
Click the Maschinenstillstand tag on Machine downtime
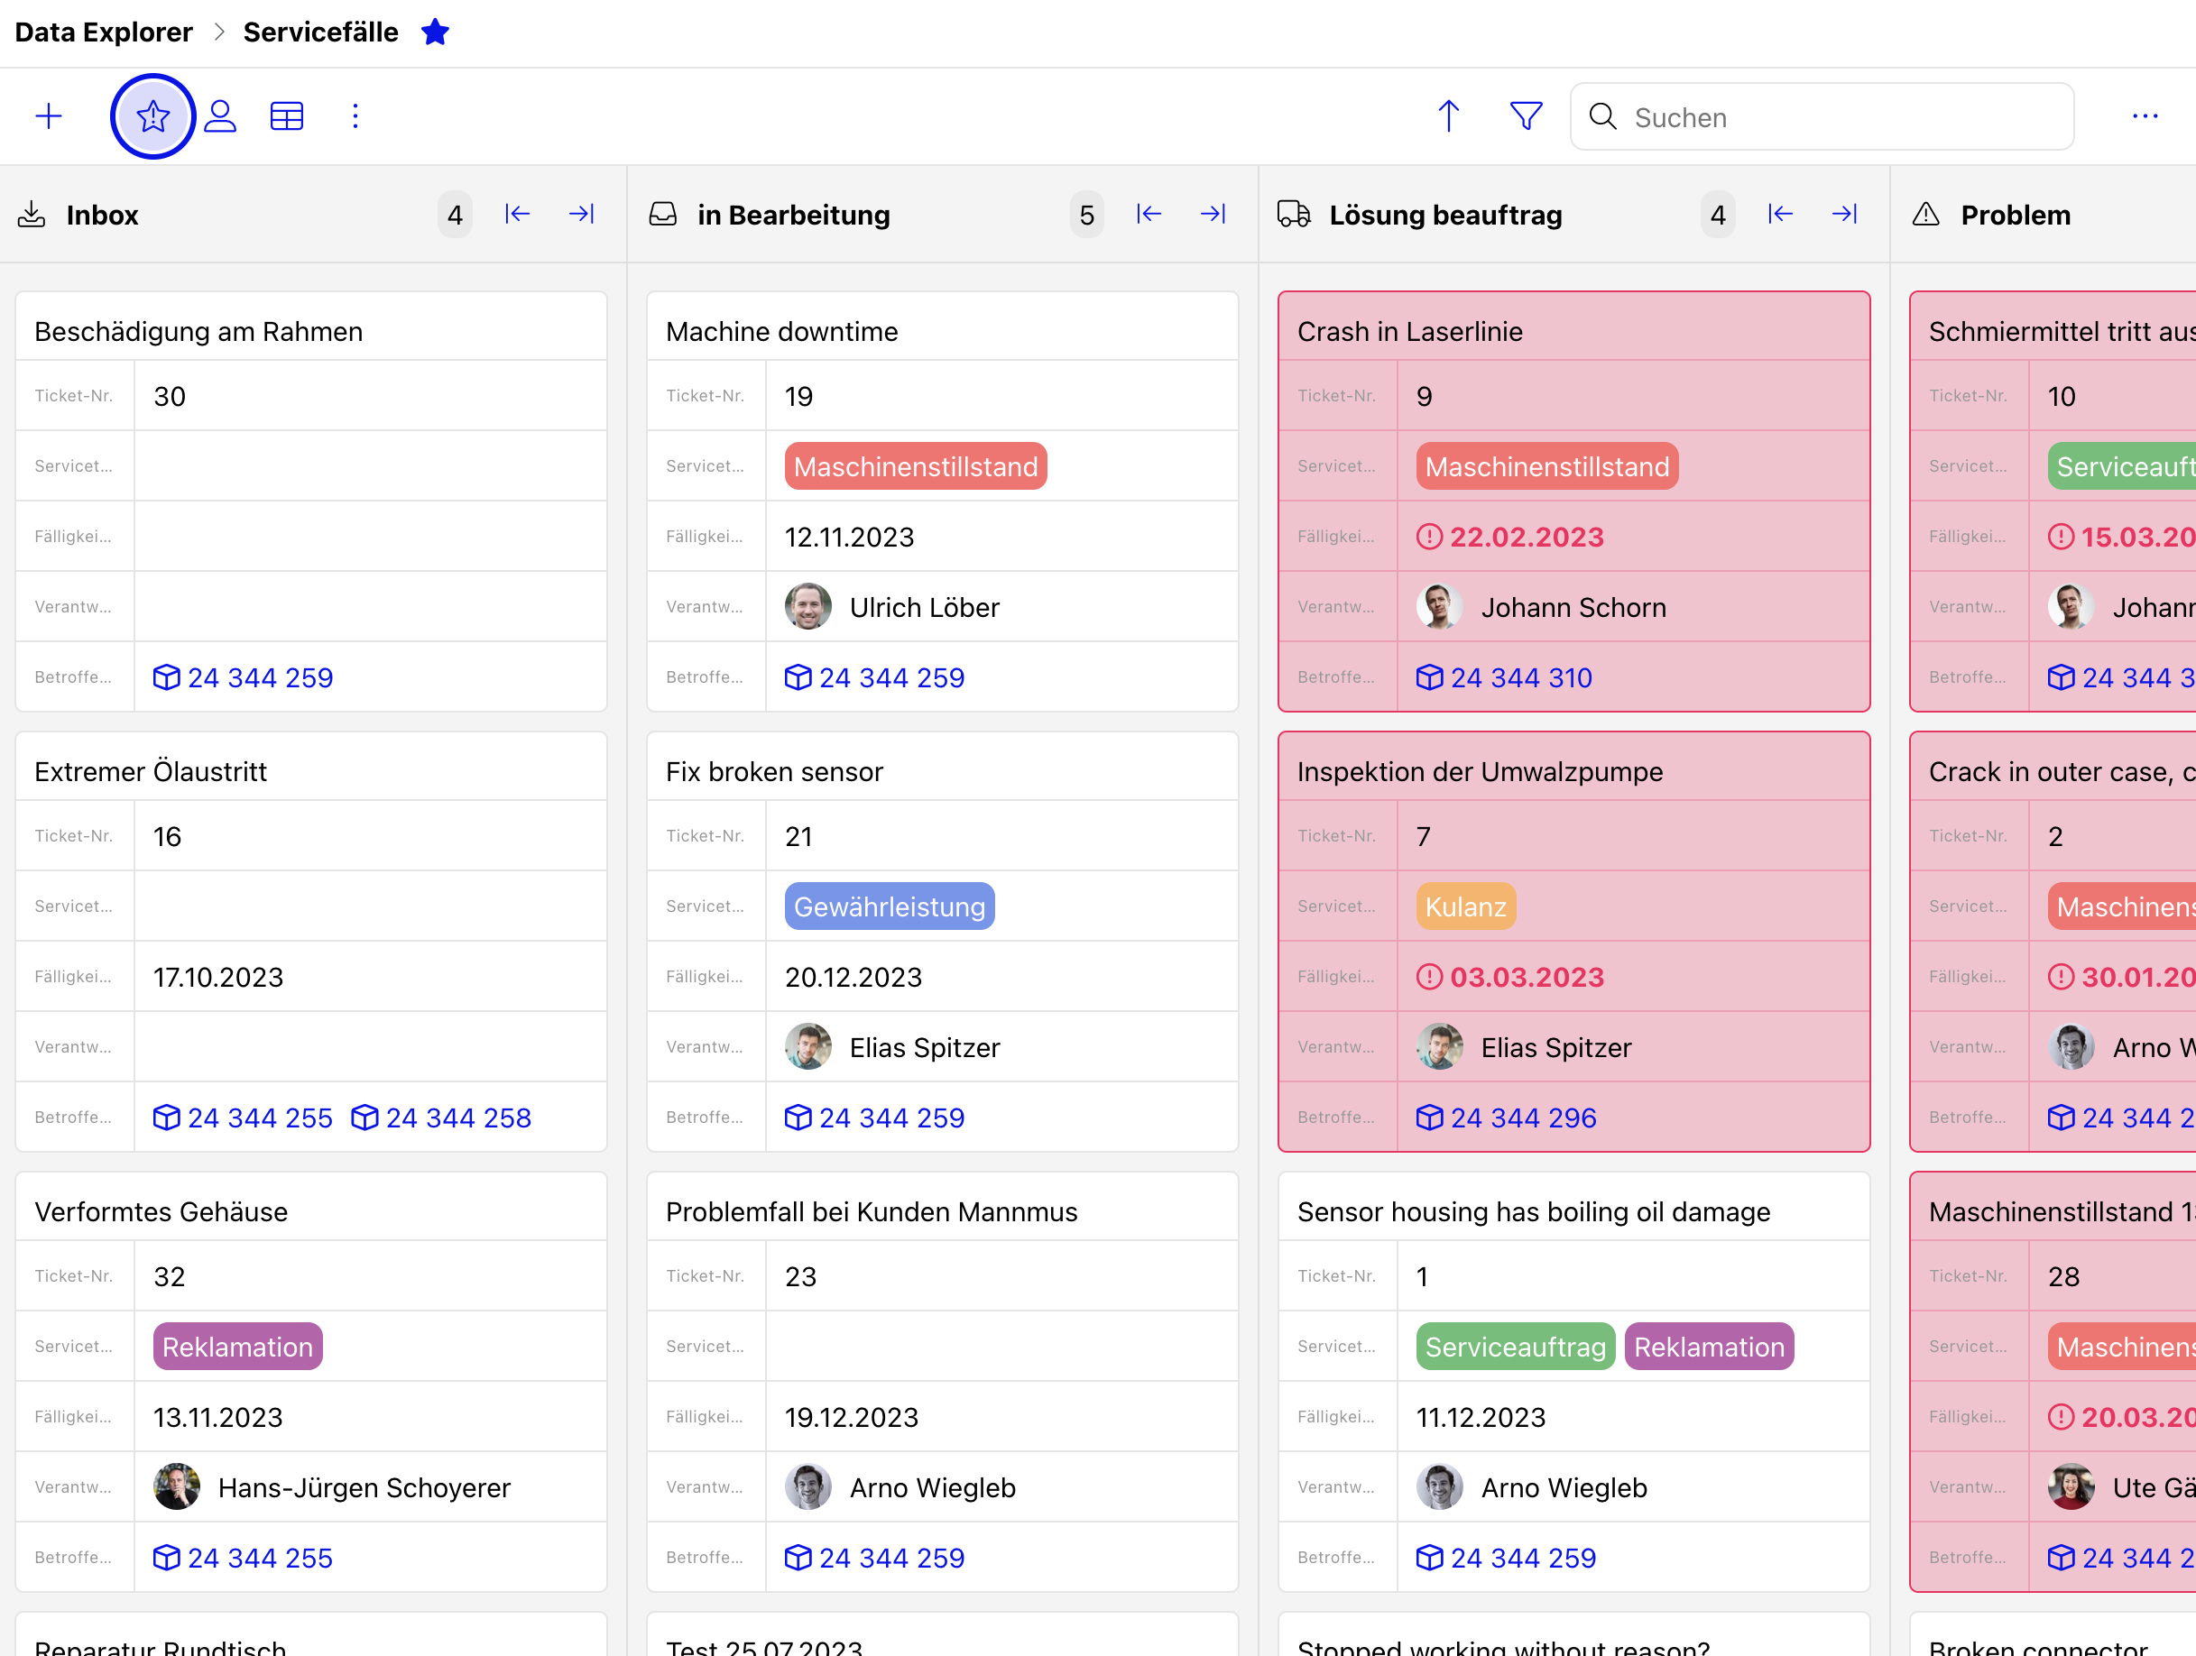(916, 466)
